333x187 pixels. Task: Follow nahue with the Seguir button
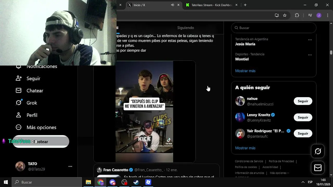coord(303,101)
